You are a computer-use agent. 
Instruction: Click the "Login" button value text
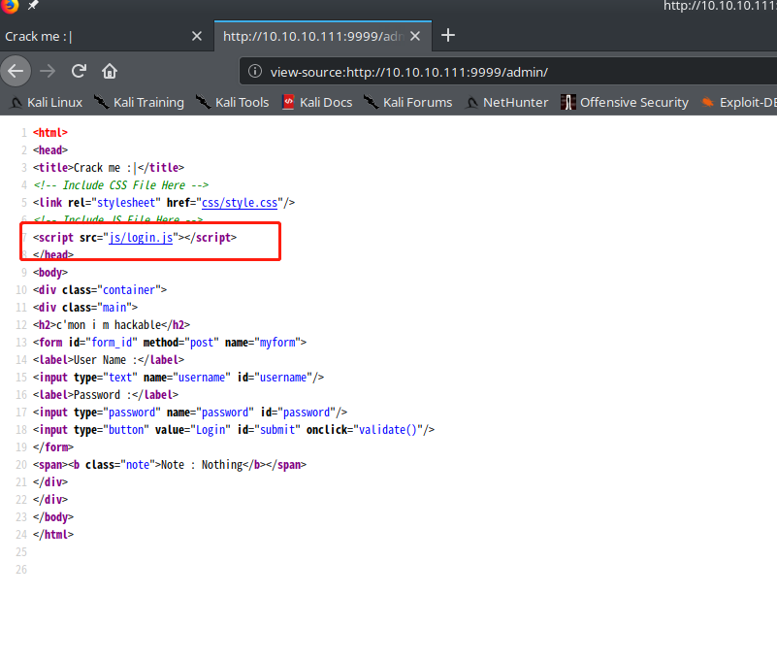210,430
